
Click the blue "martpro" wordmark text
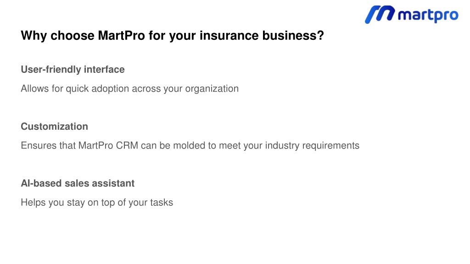click(428, 15)
